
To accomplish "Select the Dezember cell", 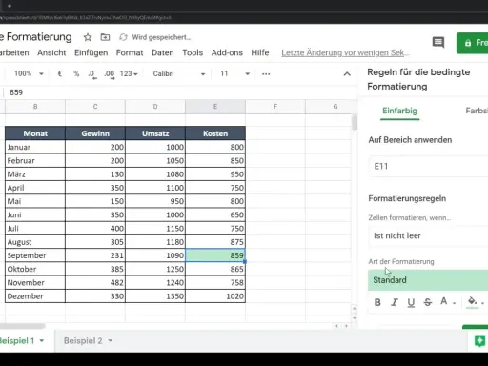I will (x=35, y=296).
